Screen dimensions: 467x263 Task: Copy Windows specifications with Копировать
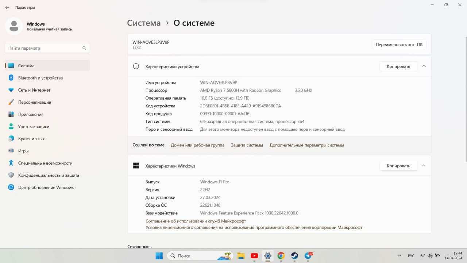pyautogui.click(x=398, y=166)
